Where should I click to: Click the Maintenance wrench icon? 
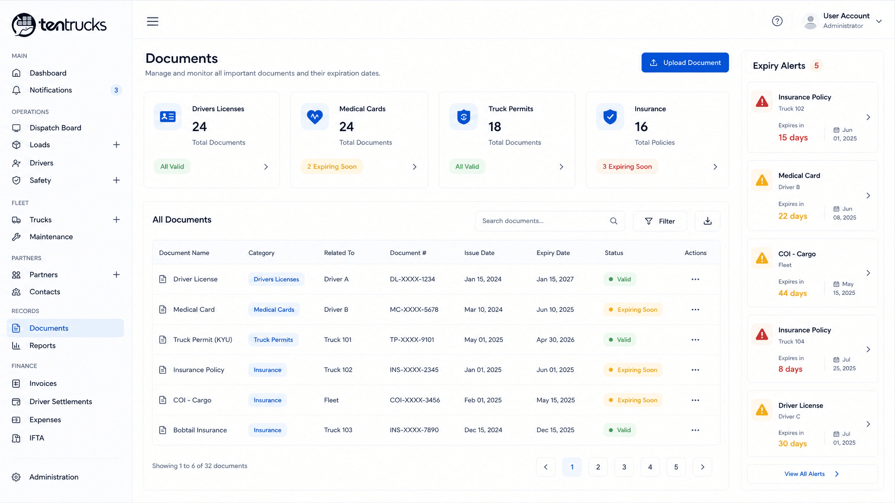tap(16, 237)
